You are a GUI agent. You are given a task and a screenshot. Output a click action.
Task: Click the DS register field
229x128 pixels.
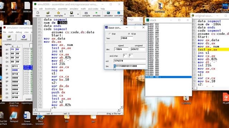tap(15, 93)
